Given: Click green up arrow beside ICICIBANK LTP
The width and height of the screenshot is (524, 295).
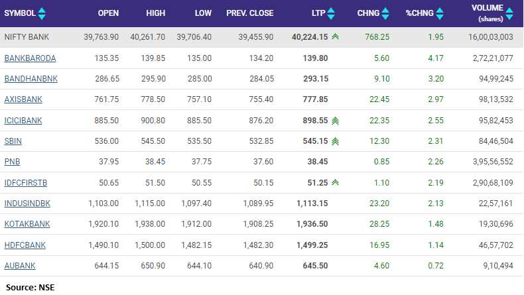Looking at the screenshot, I should coord(336,121).
